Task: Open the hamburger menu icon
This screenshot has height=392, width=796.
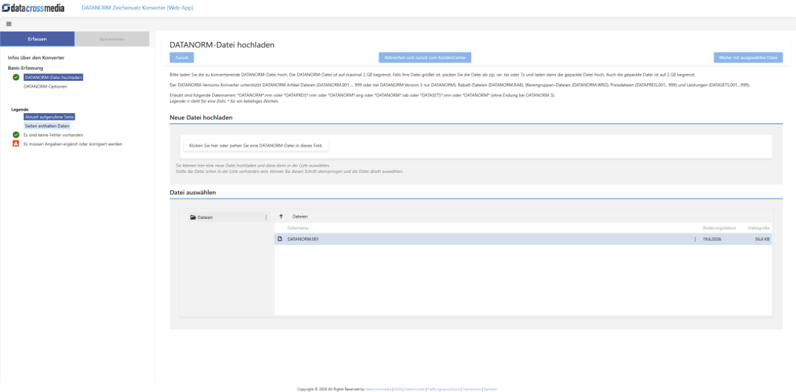Action: point(9,24)
